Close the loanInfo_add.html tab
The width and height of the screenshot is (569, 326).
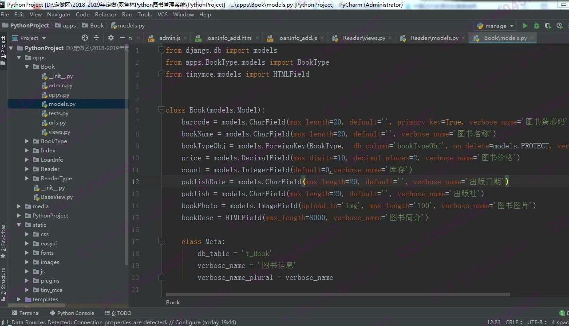click(x=257, y=38)
